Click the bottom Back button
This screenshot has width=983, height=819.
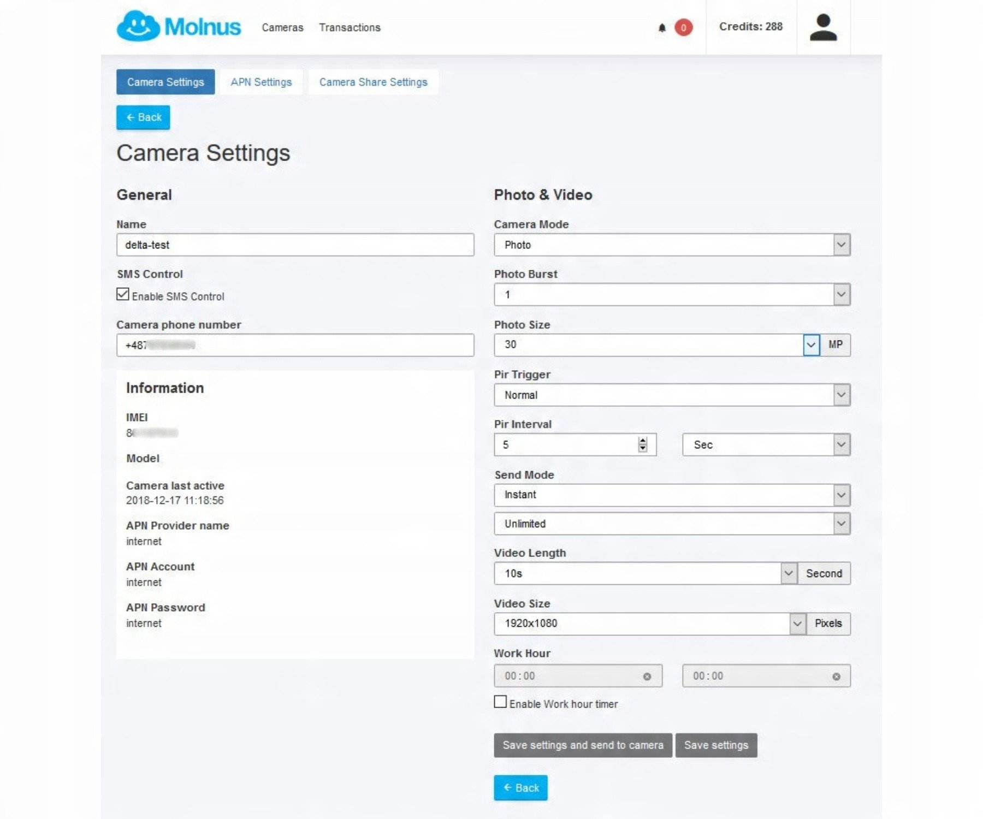click(x=520, y=788)
